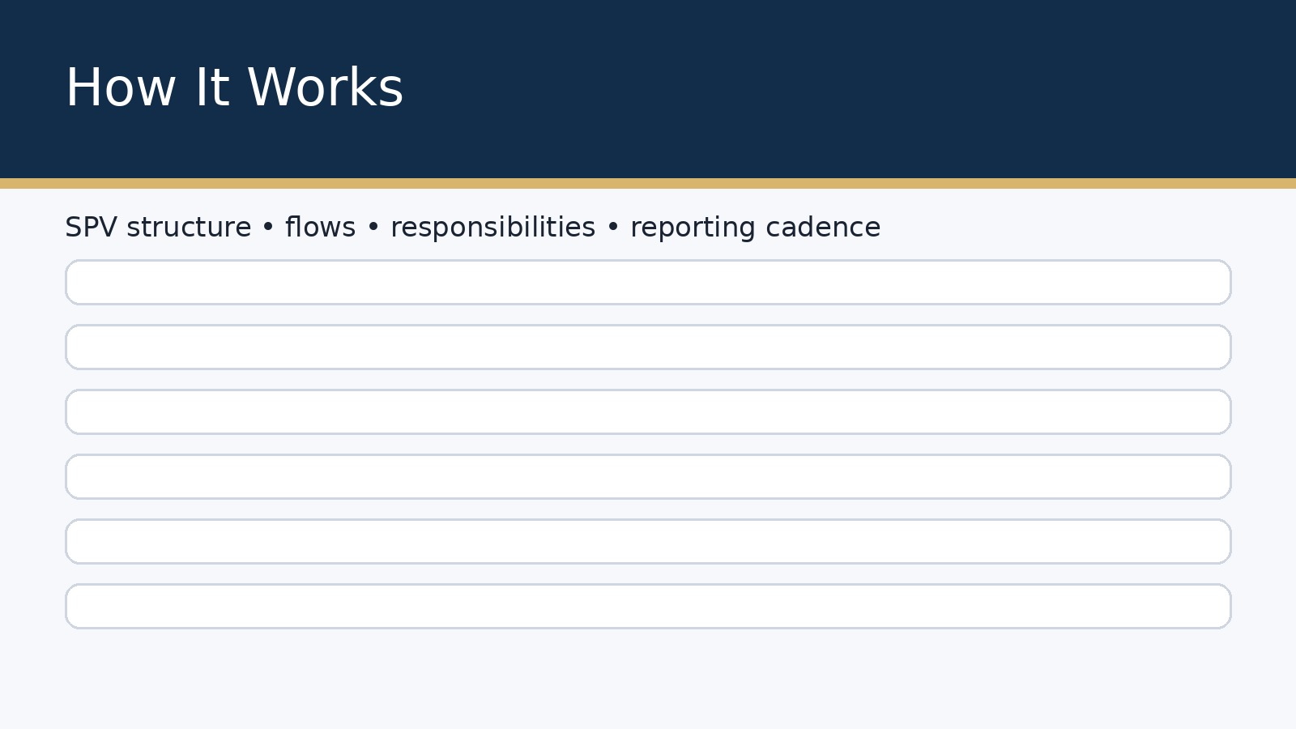Click the fourth empty rounded box

click(648, 477)
